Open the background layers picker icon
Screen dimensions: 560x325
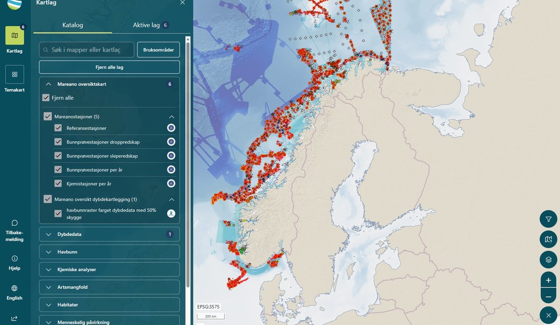pyautogui.click(x=548, y=260)
